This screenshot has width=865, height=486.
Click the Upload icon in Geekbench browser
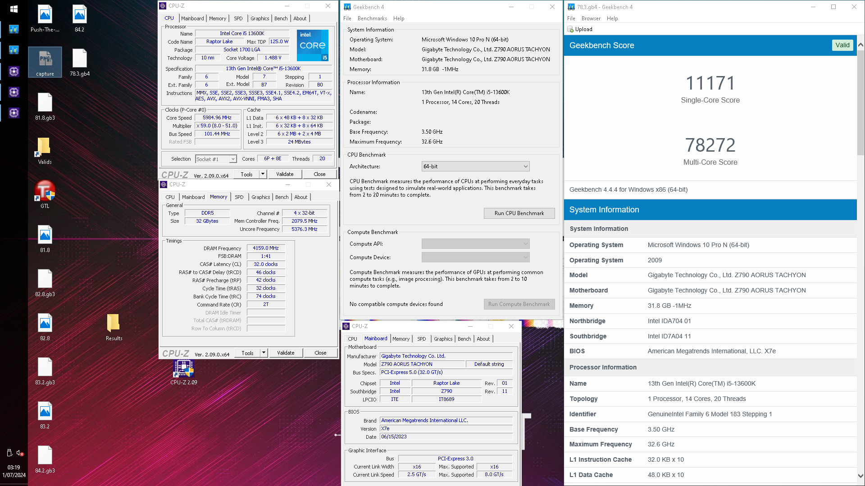pos(571,29)
